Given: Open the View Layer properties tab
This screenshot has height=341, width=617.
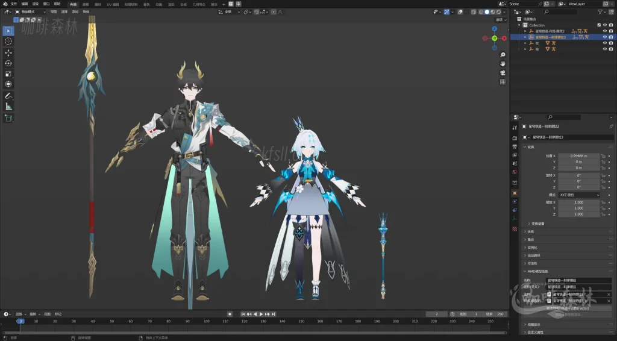Looking at the screenshot, I should pyautogui.click(x=515, y=155).
